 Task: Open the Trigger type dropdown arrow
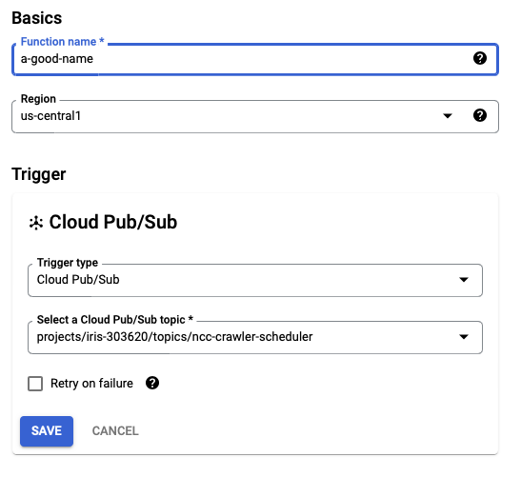coord(464,280)
